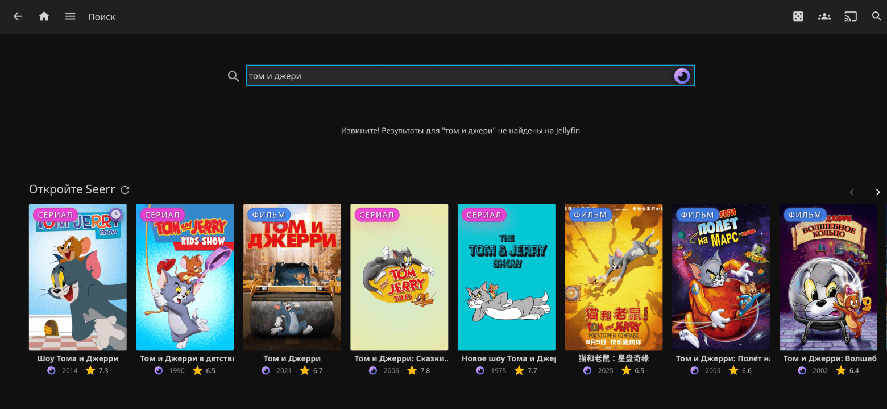Viewport: 887px width, 409px height.
Task: Click title link Шоу Тома и Джерри
Action: pos(78,358)
